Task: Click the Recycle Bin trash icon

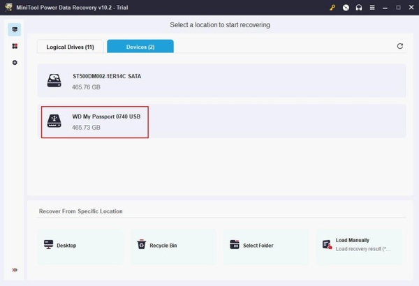Action: [141, 244]
